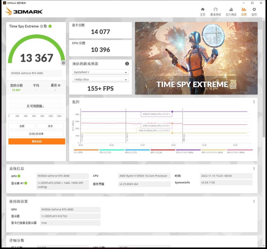
Task: Click the 'true' value for 显卡已连接至显示器
Action: [x=70, y=223]
